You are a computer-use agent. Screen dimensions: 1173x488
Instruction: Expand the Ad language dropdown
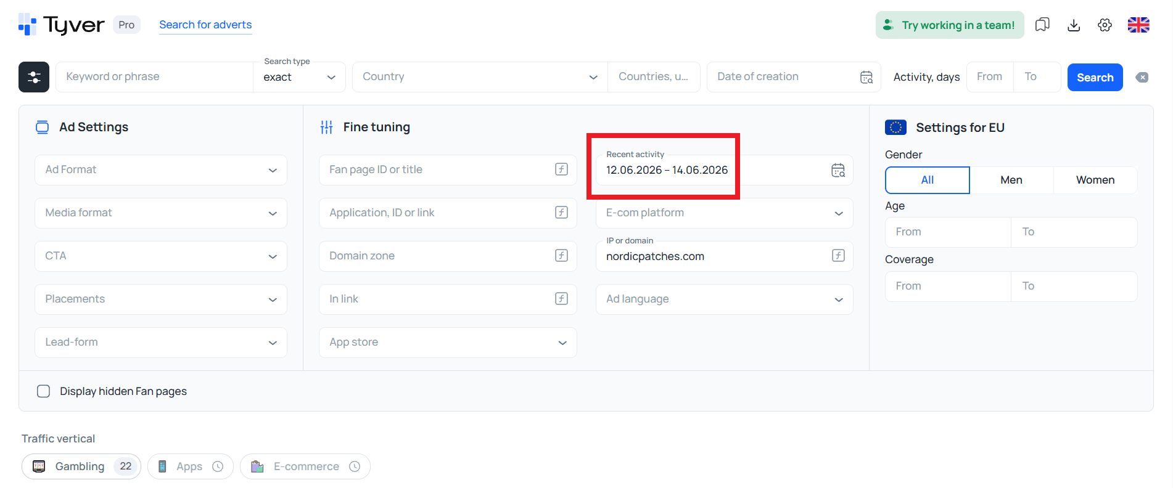[725, 299]
